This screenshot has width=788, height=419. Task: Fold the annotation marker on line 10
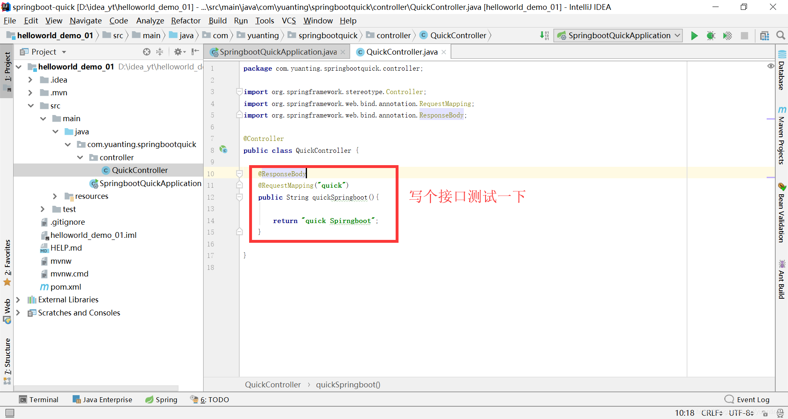(x=239, y=174)
